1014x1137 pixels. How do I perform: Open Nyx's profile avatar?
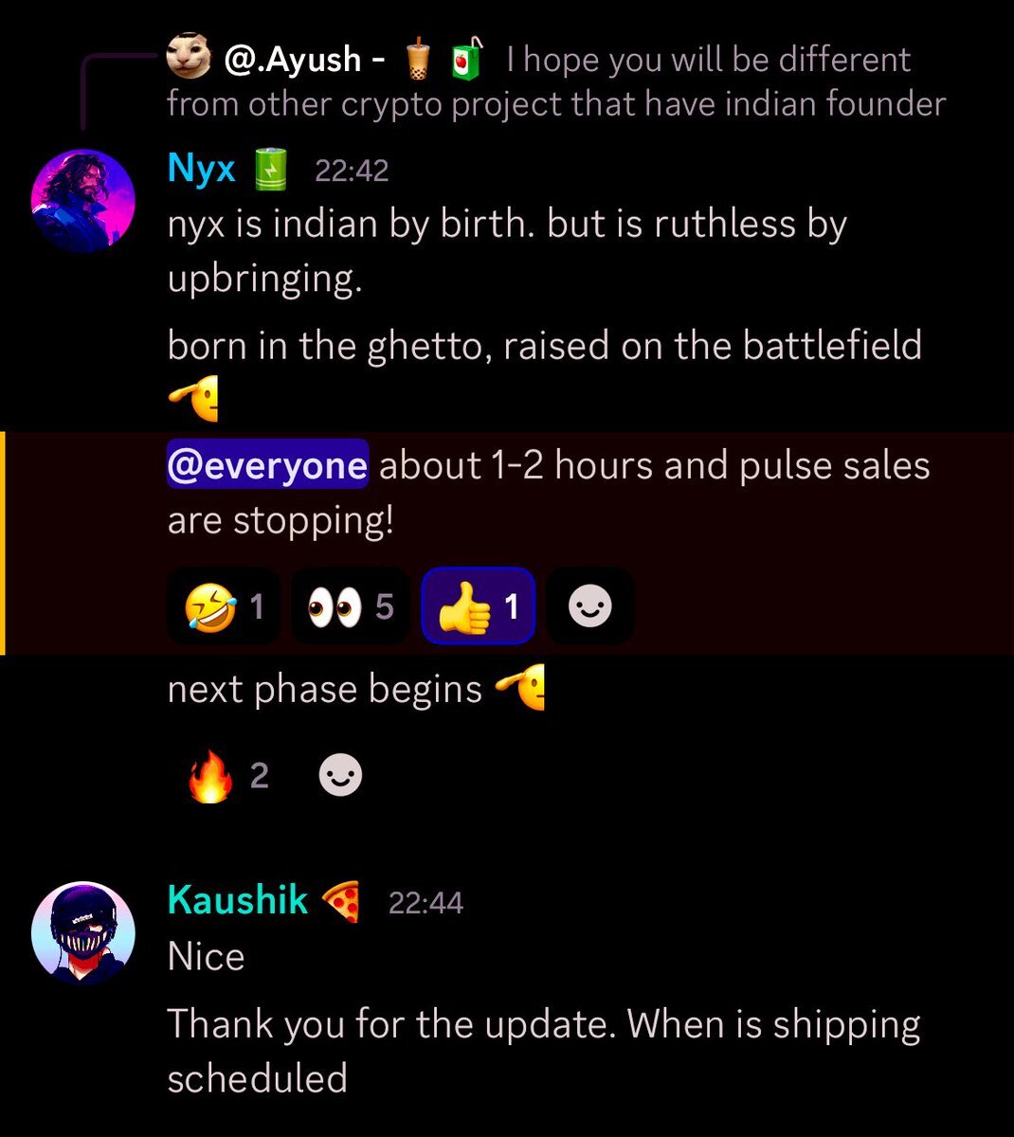coord(83,201)
